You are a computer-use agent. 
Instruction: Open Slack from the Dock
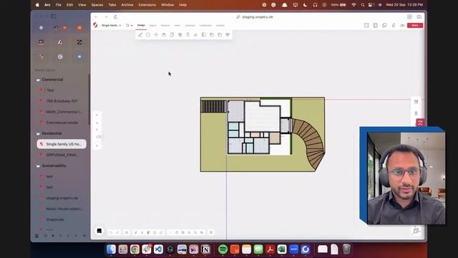(147, 249)
